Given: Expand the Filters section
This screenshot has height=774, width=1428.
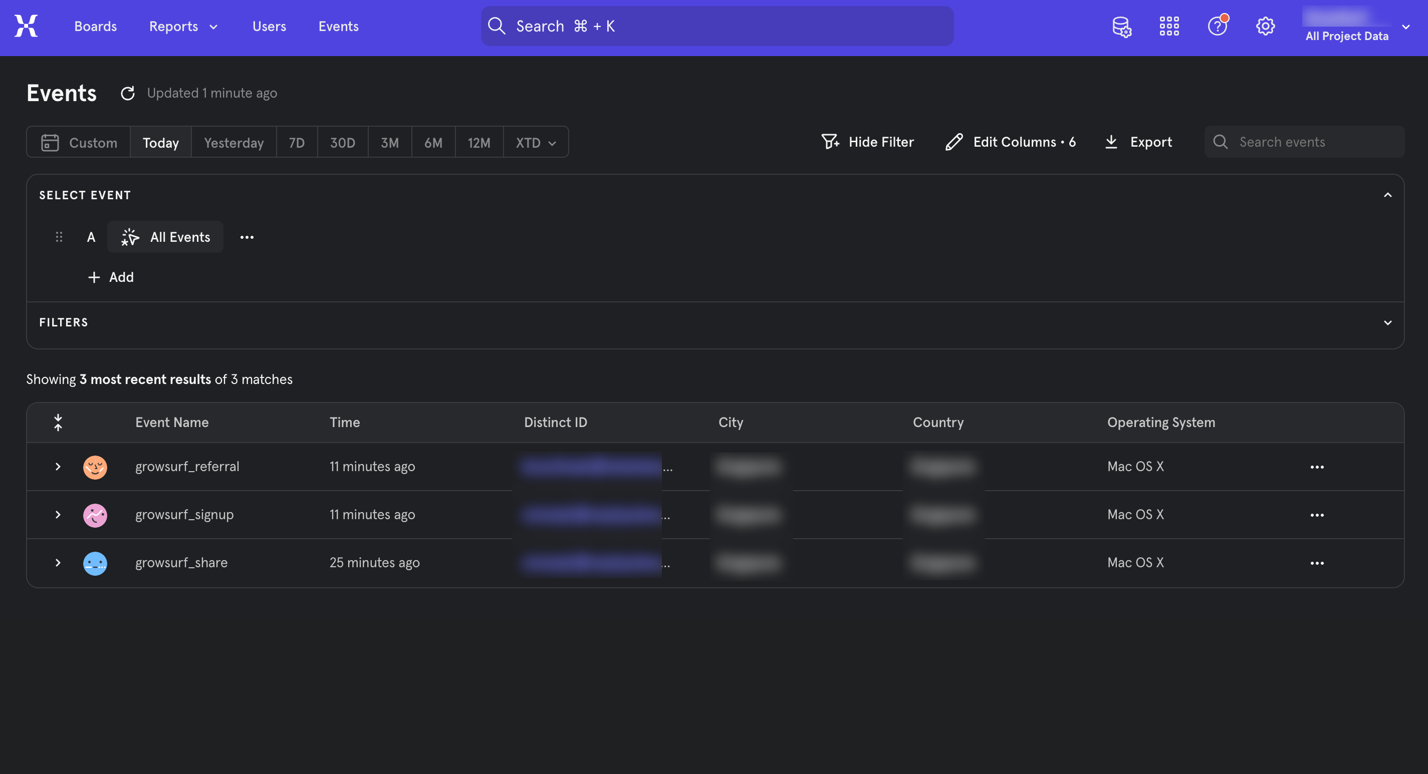Looking at the screenshot, I should pyautogui.click(x=1387, y=322).
